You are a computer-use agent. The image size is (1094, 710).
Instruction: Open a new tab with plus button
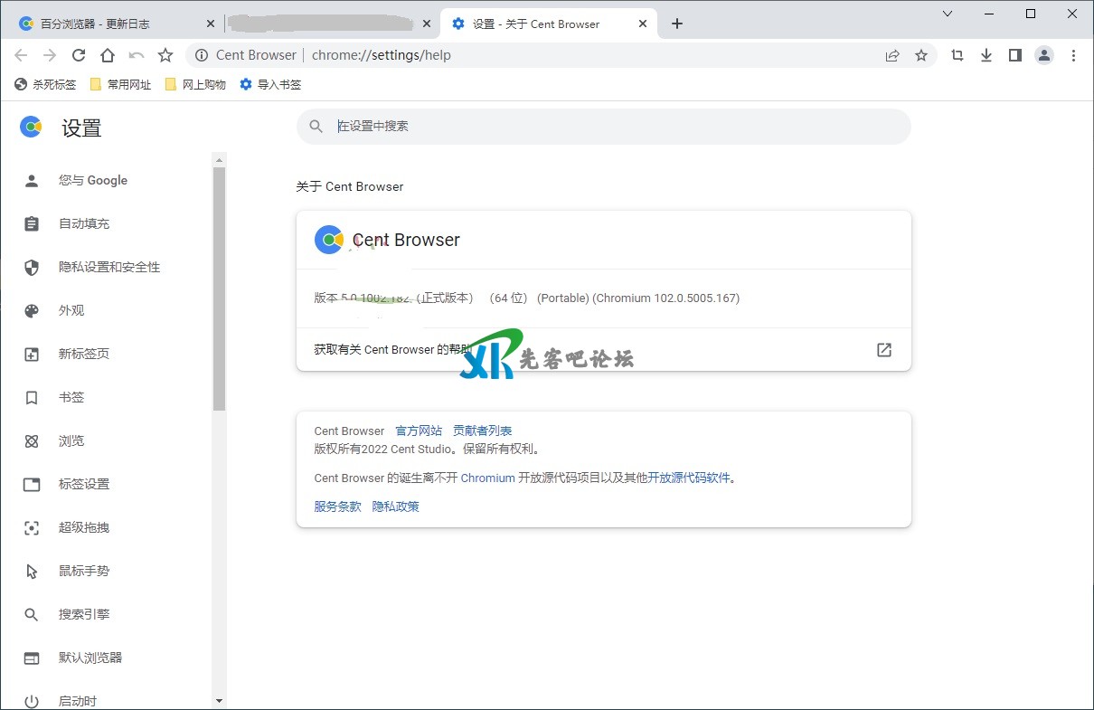pos(677,24)
